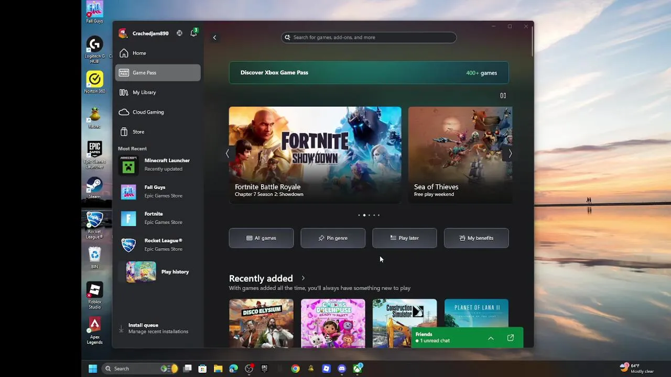Expand the Friends chat panel chevron
Viewport: 671px width, 377px height.
(491, 338)
